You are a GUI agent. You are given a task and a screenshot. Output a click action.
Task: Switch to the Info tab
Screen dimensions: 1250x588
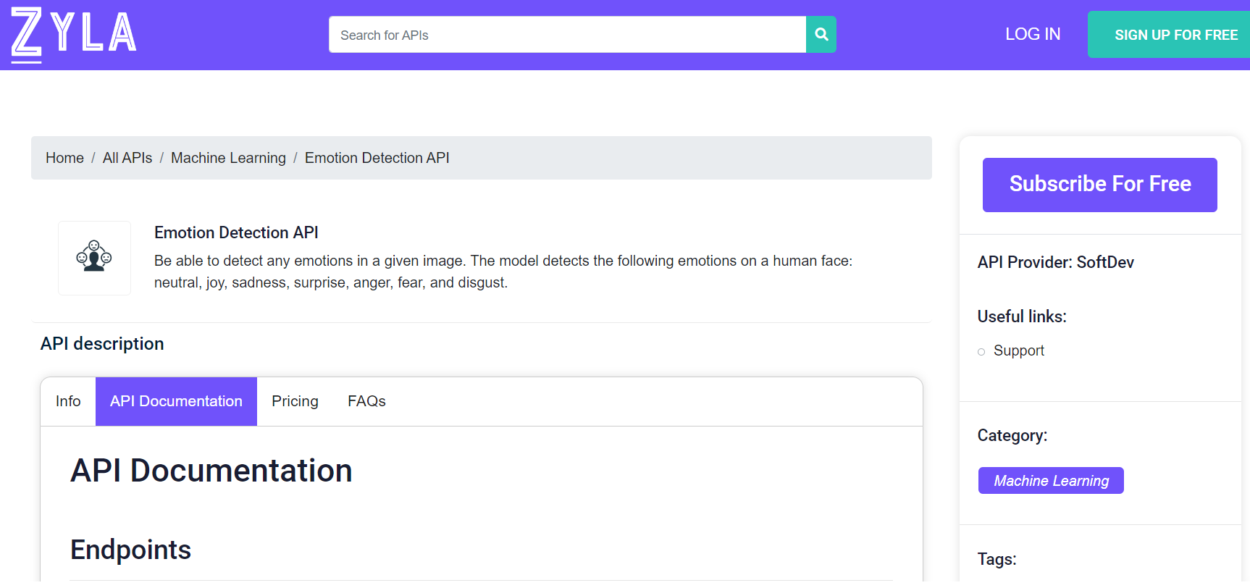click(x=68, y=401)
